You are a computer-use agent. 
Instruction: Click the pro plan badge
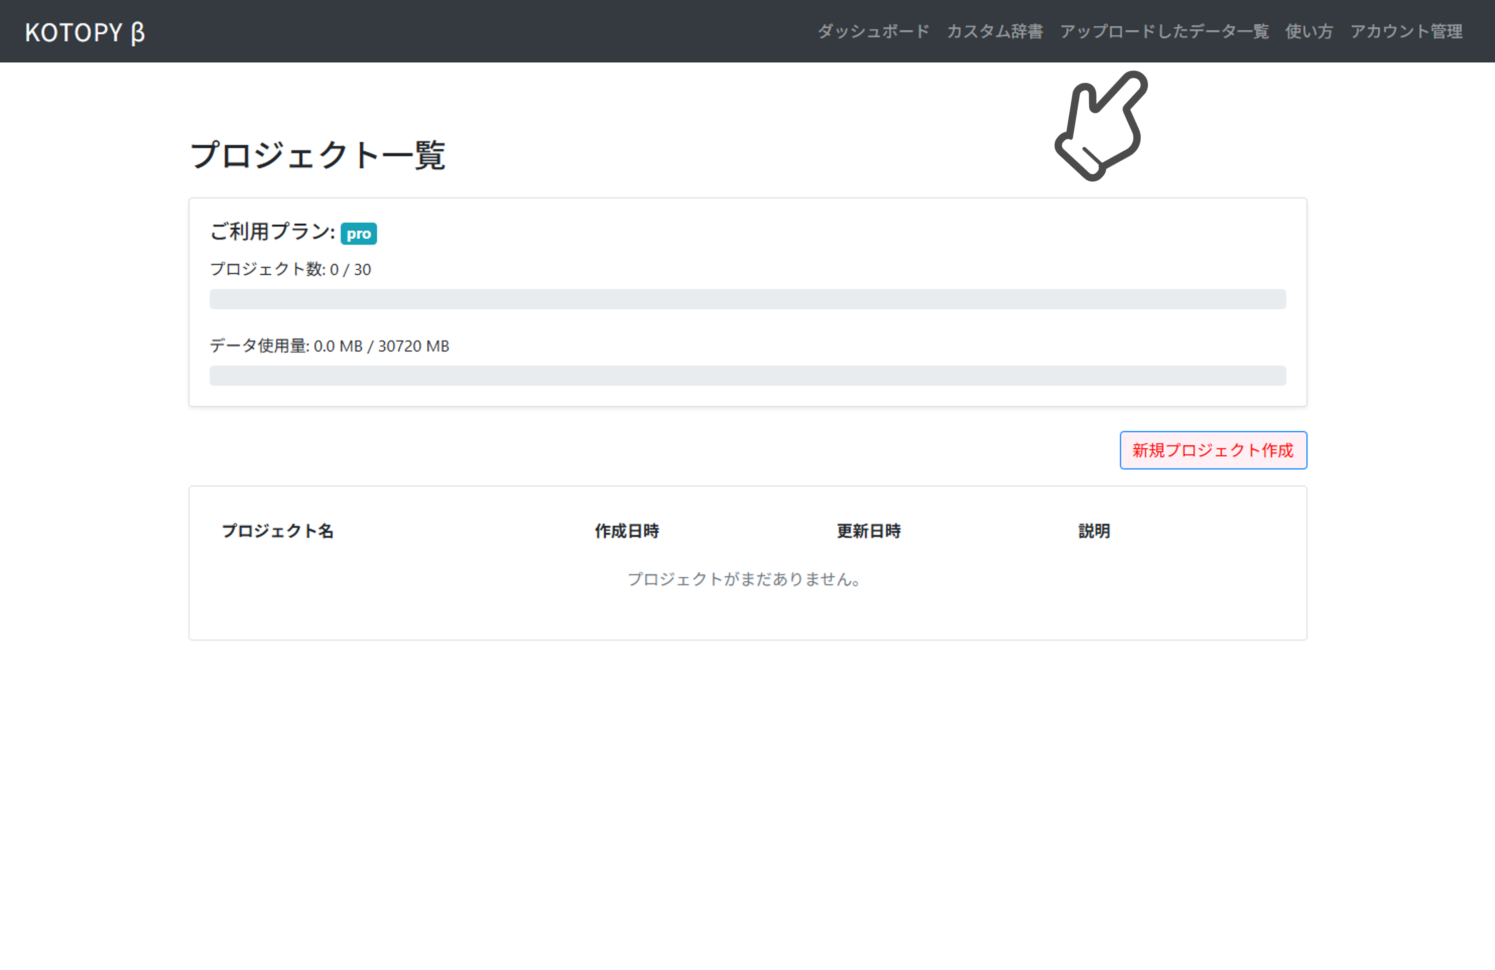[359, 233]
